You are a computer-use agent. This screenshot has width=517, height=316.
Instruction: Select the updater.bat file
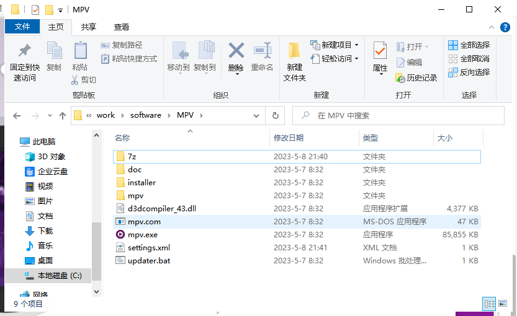click(297, 261)
